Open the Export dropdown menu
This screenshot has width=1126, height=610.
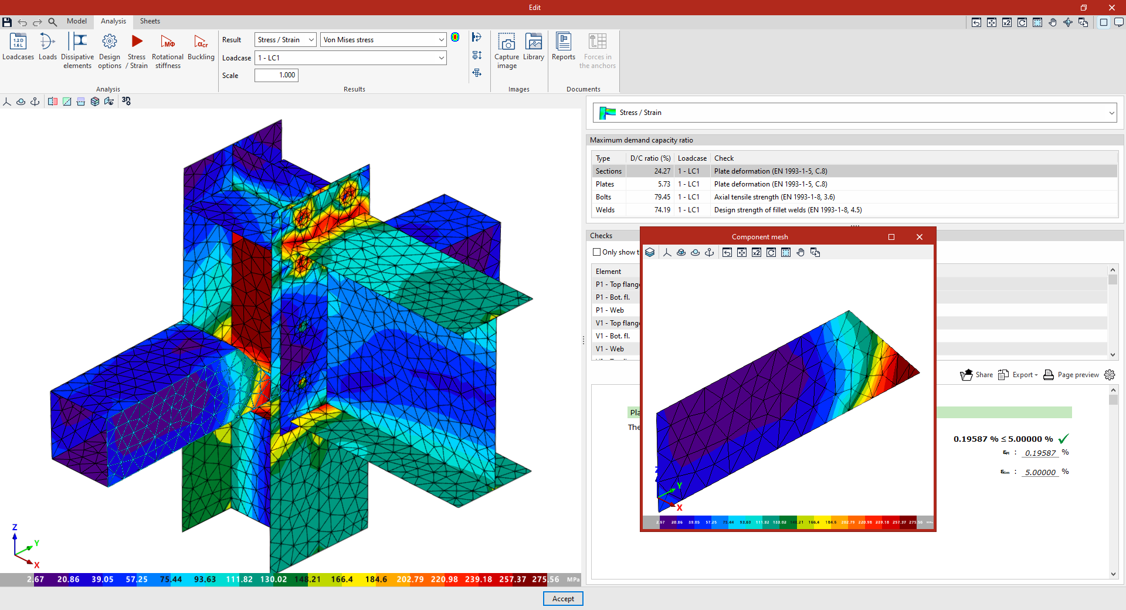[1019, 375]
